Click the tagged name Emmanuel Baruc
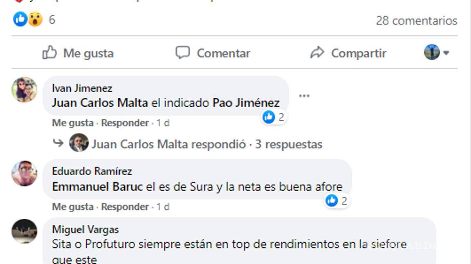The width and height of the screenshot is (471, 264). (98, 186)
